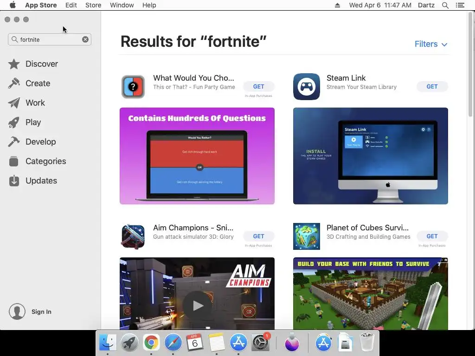This screenshot has height=356, width=475.
Task: Get the Aim Champions app
Action: [x=258, y=236]
